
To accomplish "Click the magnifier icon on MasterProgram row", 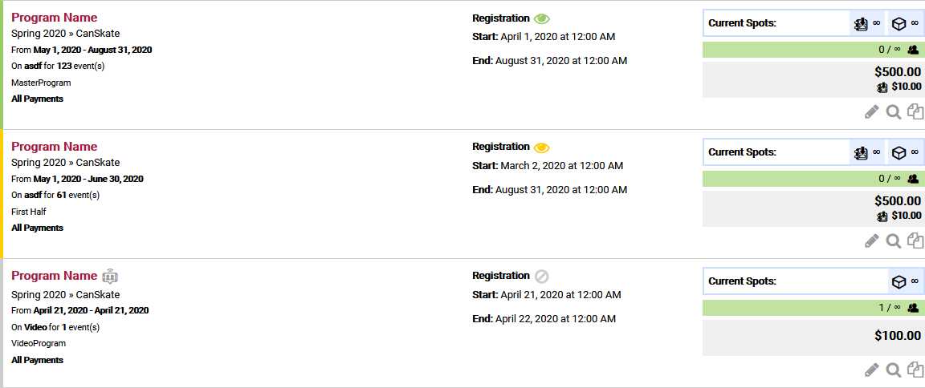I will pyautogui.click(x=893, y=111).
